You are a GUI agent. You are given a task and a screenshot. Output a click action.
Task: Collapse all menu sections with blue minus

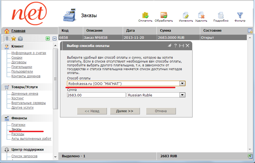point(54,39)
